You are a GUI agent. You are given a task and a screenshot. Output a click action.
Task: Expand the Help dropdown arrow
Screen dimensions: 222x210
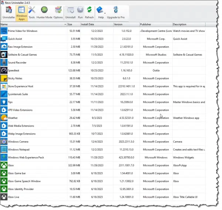(105, 13)
